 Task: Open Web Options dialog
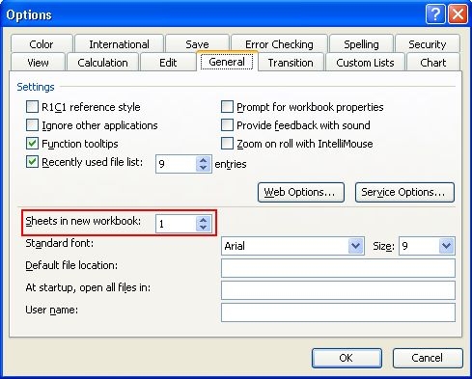[x=301, y=192]
